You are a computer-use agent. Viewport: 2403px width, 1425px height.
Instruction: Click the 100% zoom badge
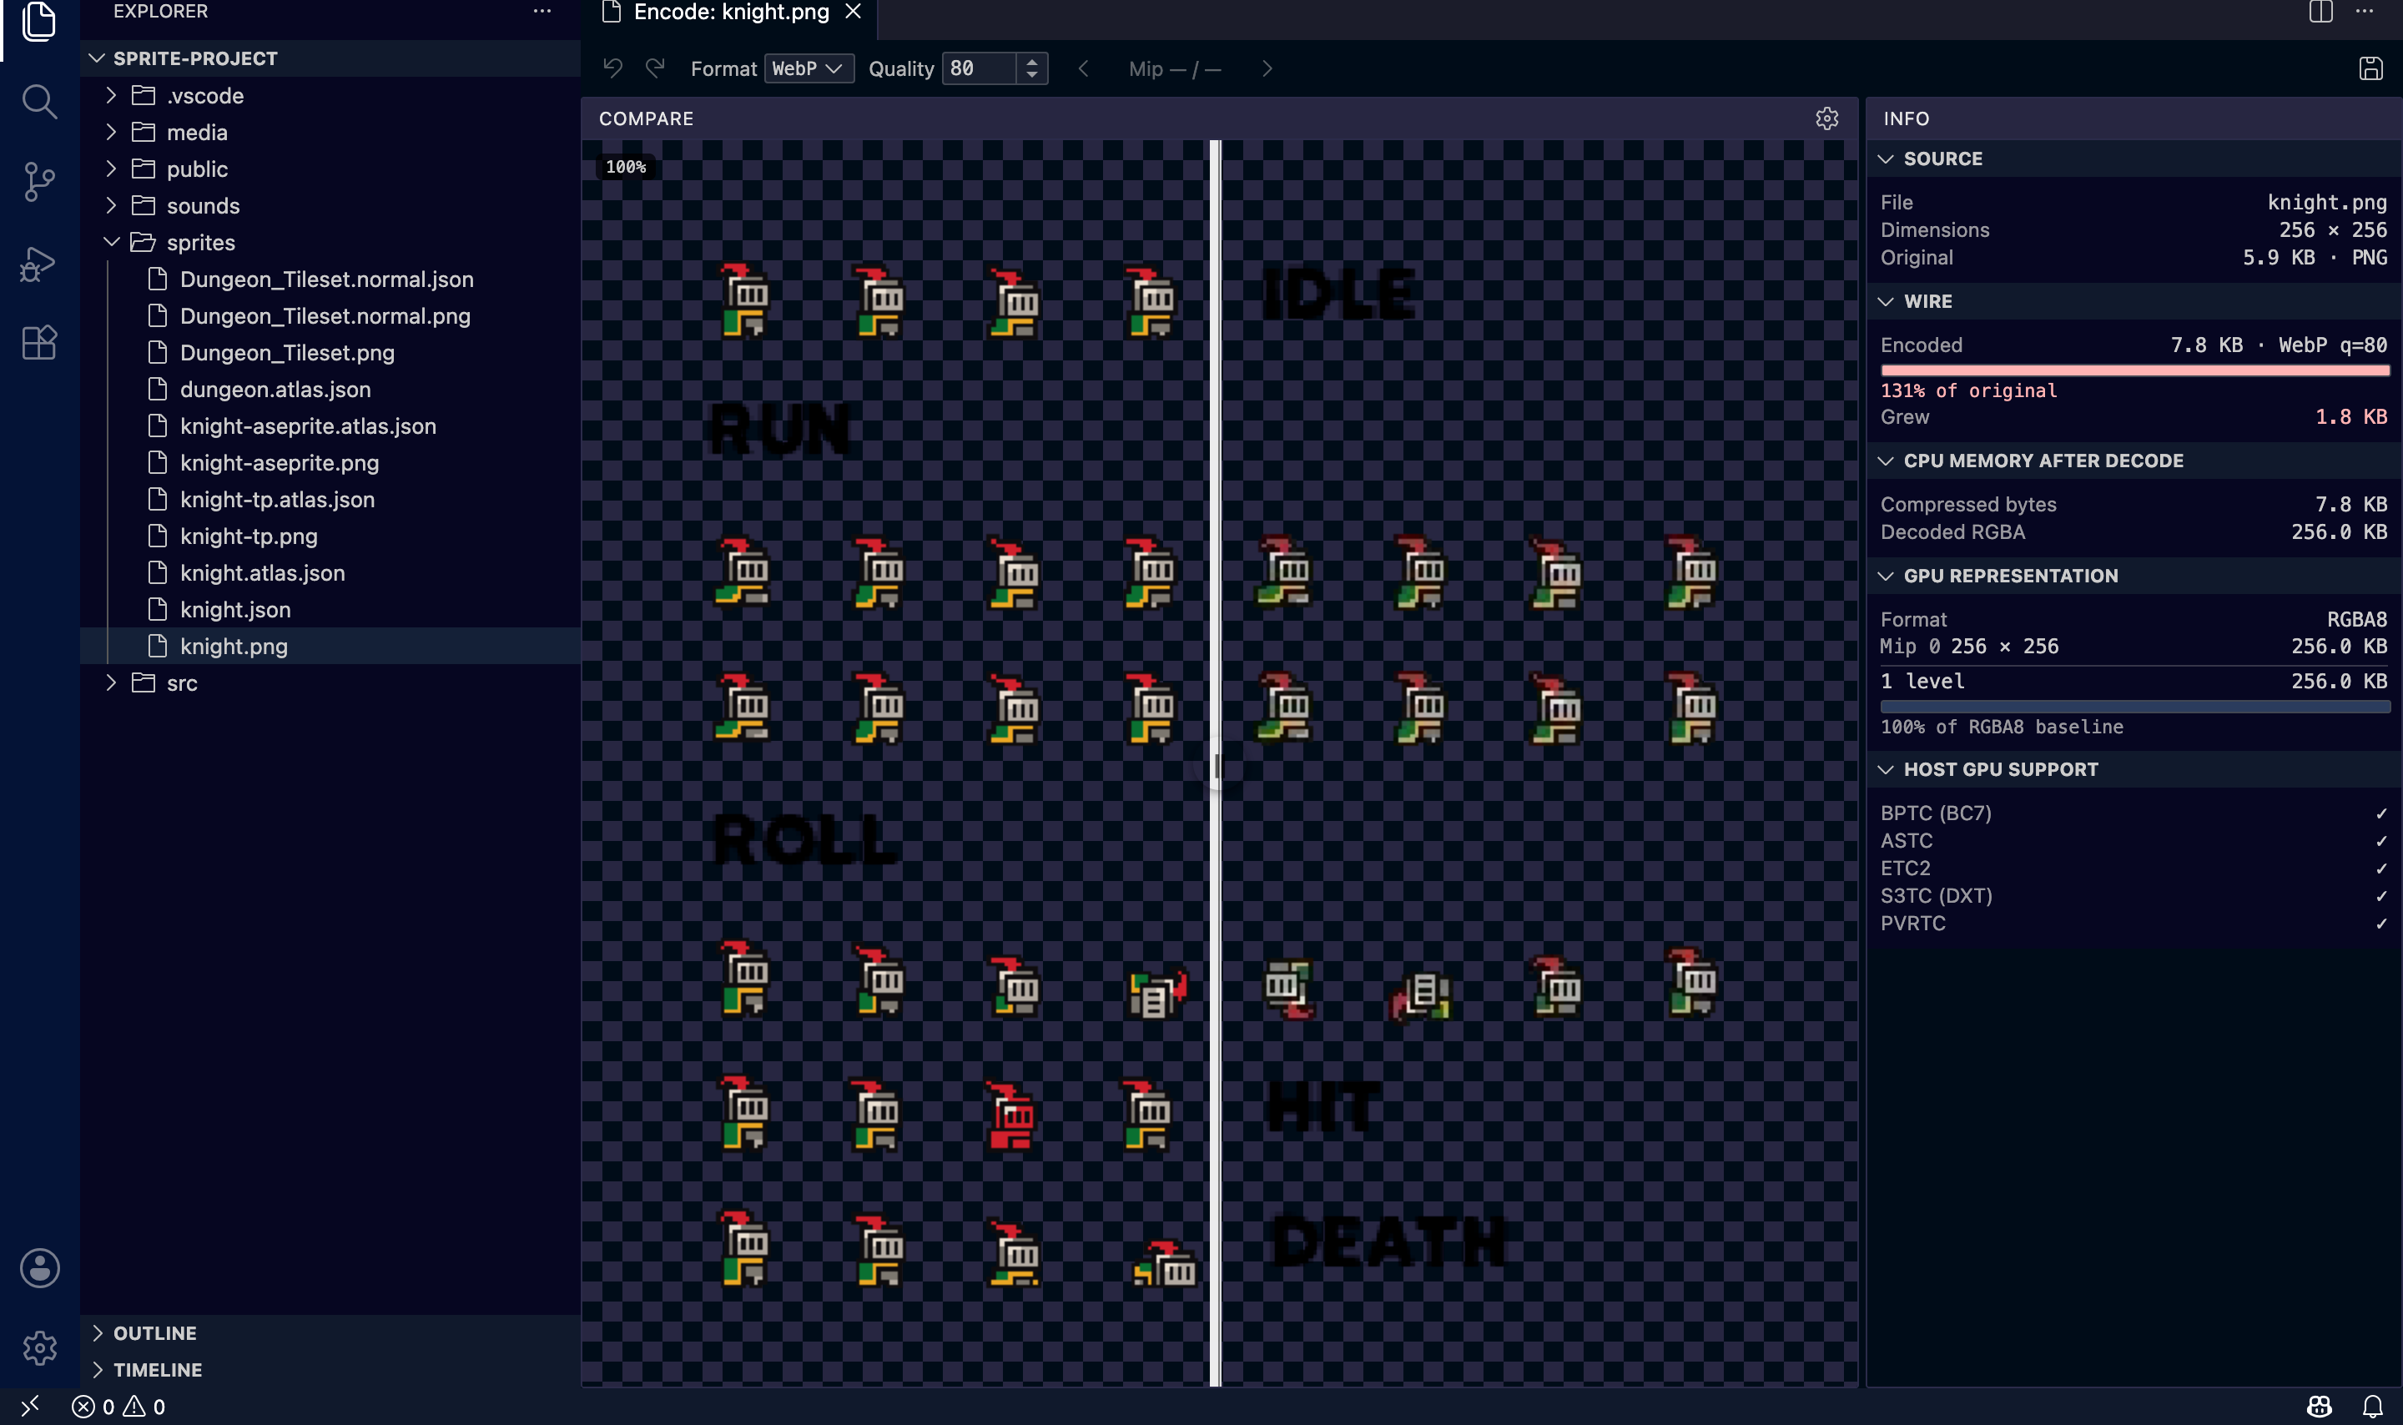(x=626, y=166)
